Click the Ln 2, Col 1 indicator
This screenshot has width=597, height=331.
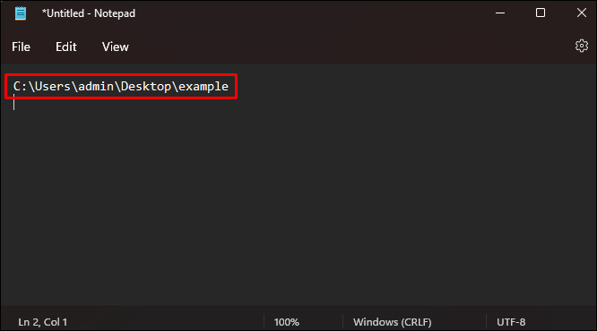click(x=43, y=322)
